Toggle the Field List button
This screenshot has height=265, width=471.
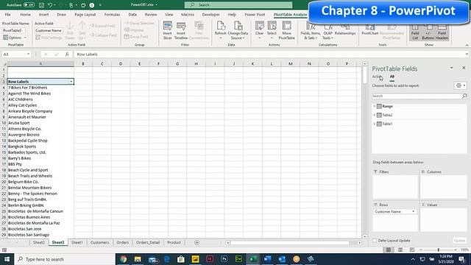point(415,32)
